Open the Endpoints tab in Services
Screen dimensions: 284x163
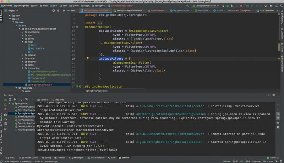click(57, 100)
